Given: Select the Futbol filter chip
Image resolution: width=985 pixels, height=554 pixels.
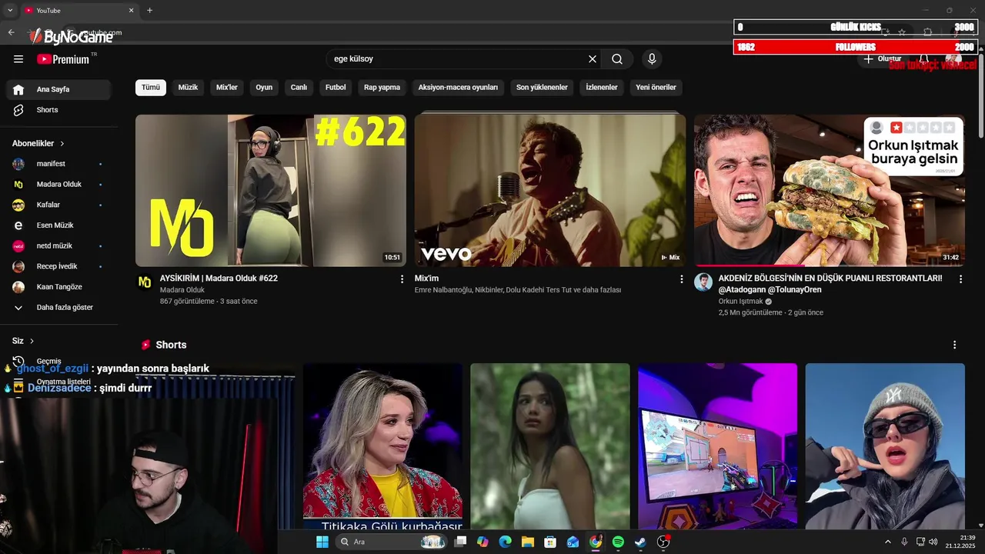Looking at the screenshot, I should [336, 88].
